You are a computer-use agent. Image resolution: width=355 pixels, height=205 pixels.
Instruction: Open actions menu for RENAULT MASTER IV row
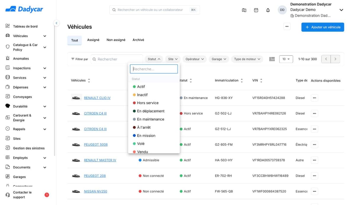(314, 160)
